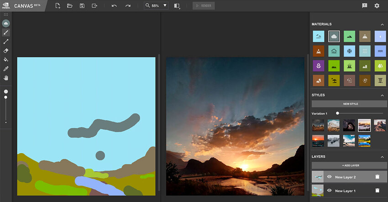The height and width of the screenshot is (202, 388).
Task: Click the New Layer 2 thumbnail
Action: pyautogui.click(x=318, y=177)
